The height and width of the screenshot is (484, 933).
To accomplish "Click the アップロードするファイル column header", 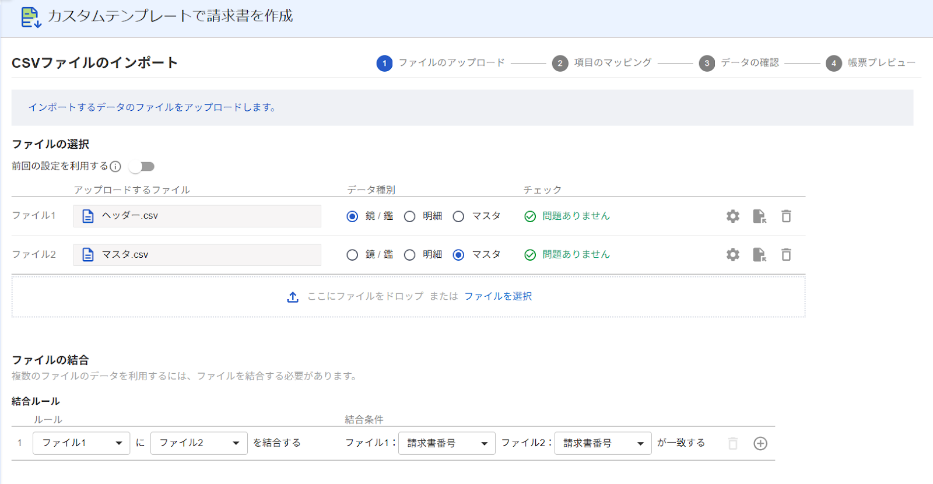I will [x=132, y=190].
